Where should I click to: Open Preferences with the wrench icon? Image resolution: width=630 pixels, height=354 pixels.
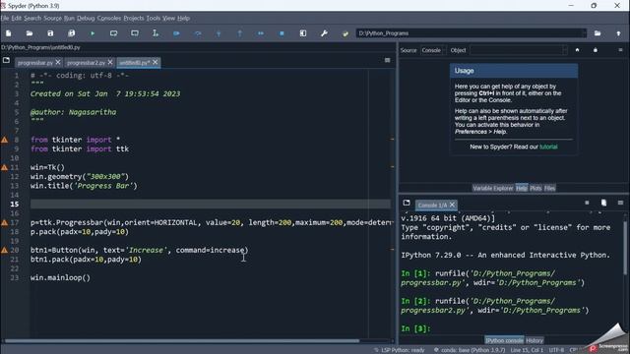click(x=324, y=33)
